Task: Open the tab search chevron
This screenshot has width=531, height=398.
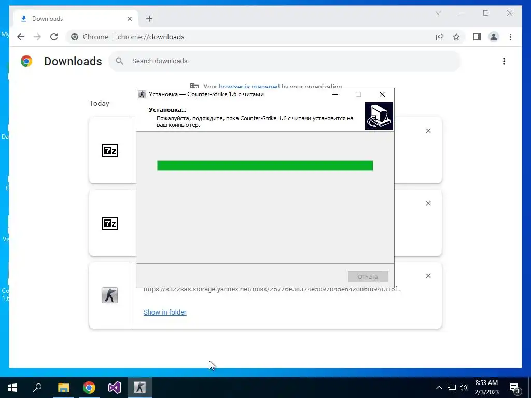Action: pyautogui.click(x=438, y=13)
